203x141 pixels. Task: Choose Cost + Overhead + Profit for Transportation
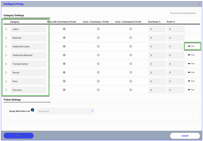click(98, 64)
